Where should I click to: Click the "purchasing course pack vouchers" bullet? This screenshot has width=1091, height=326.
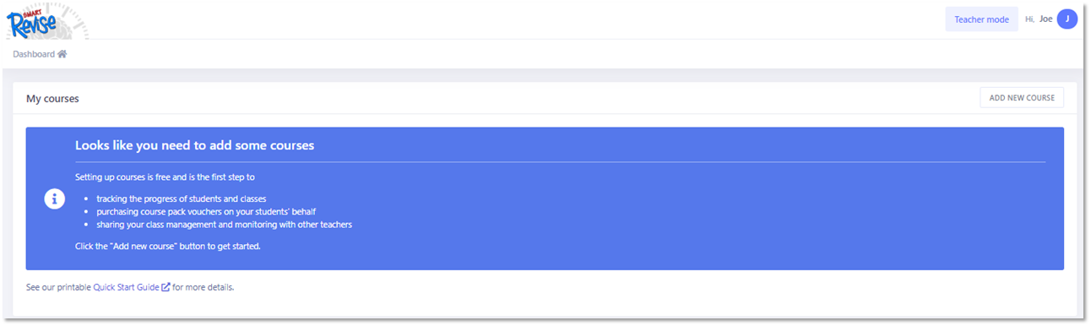point(206,211)
